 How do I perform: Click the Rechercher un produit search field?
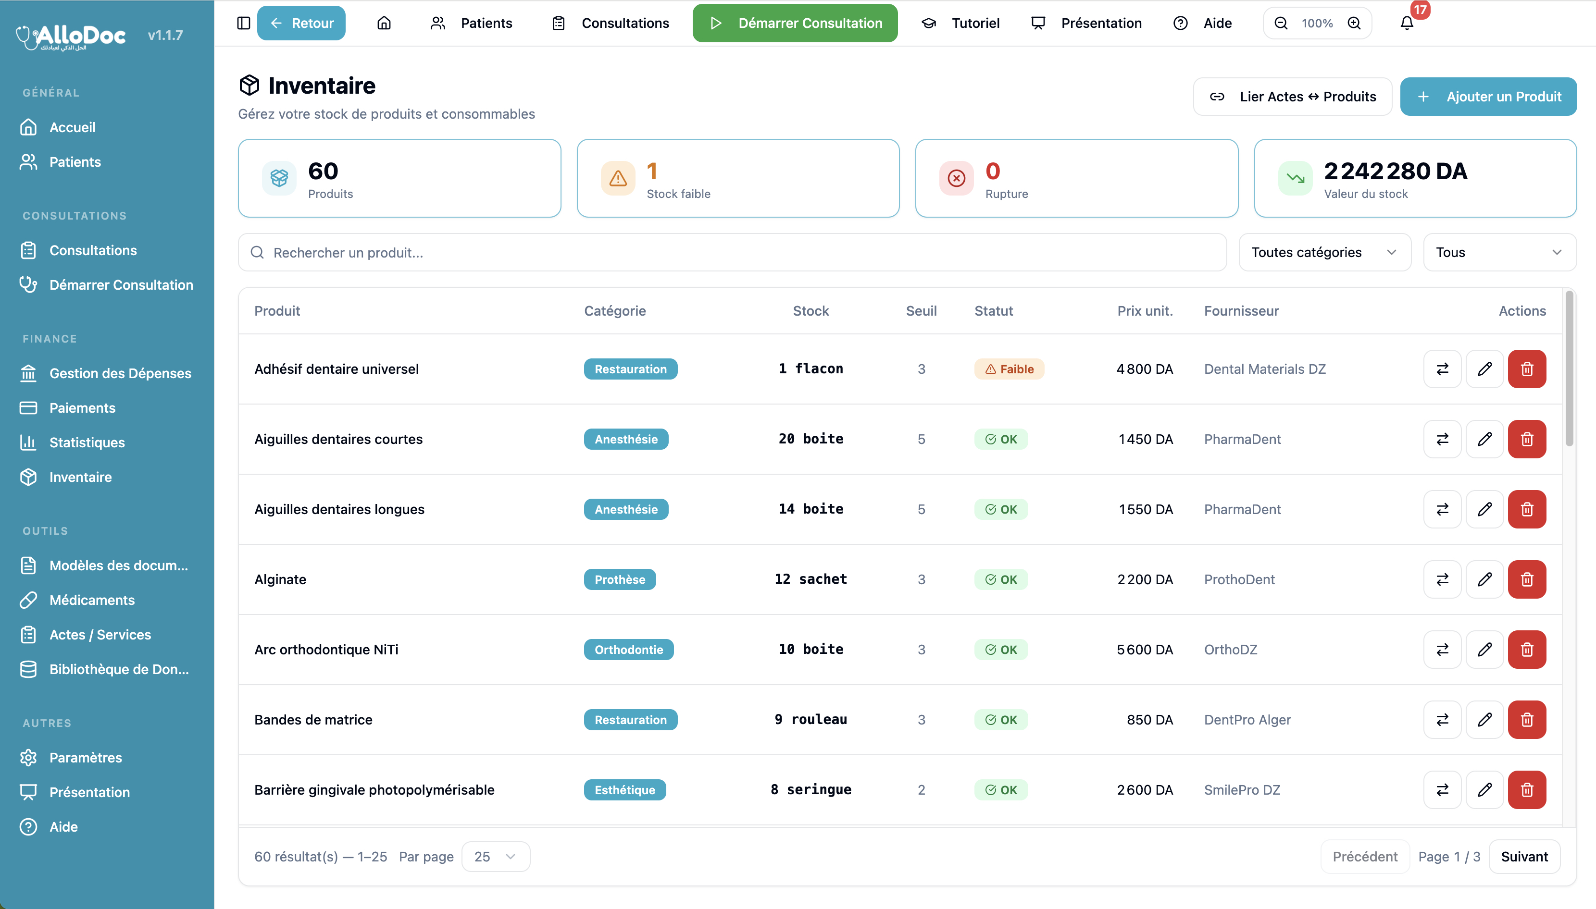coord(732,252)
